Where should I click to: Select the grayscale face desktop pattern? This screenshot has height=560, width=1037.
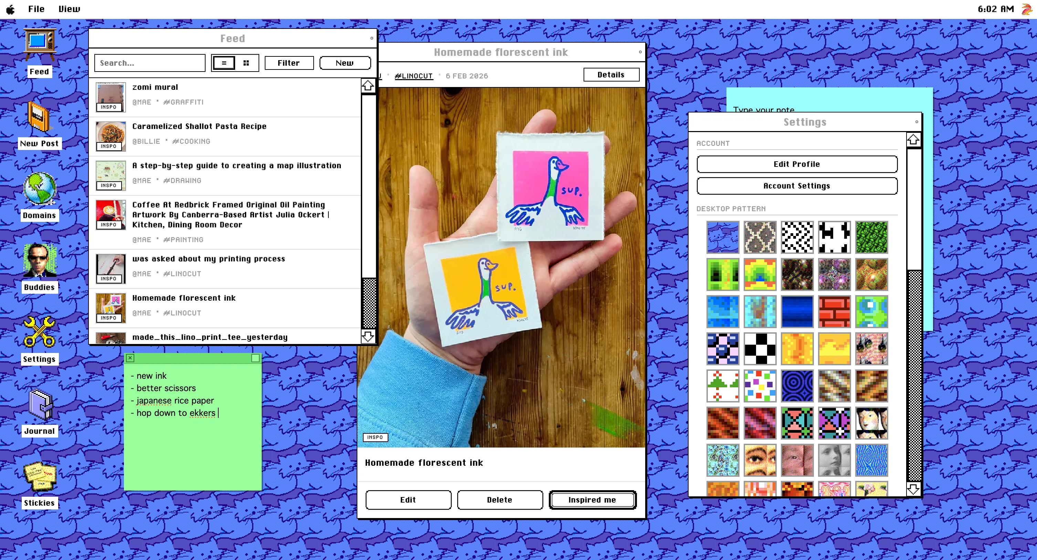click(834, 460)
